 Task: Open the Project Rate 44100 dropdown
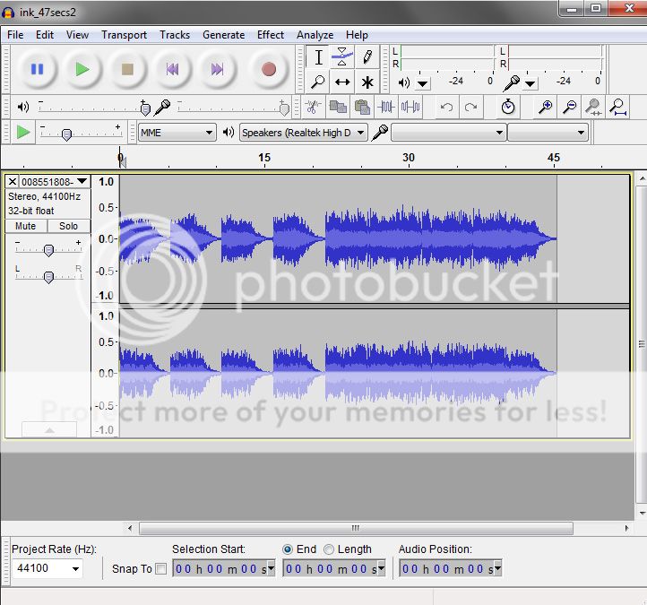[x=47, y=568]
